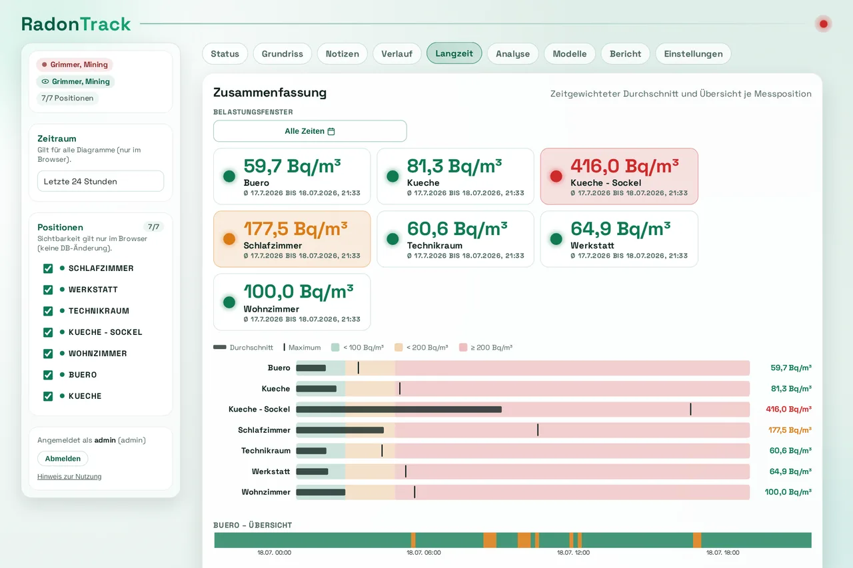This screenshot has height=568, width=853.
Task: Select the Kueche 81,3 Bq/m³ card
Action: (455, 176)
